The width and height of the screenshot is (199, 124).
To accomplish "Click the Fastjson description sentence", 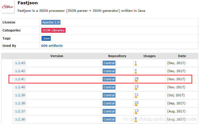I will tap(81, 11).
